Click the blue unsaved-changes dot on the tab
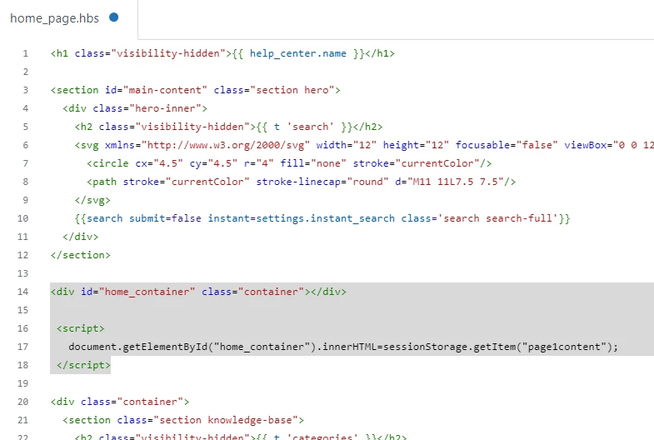The width and height of the screenshot is (654, 440). pyautogui.click(x=113, y=17)
